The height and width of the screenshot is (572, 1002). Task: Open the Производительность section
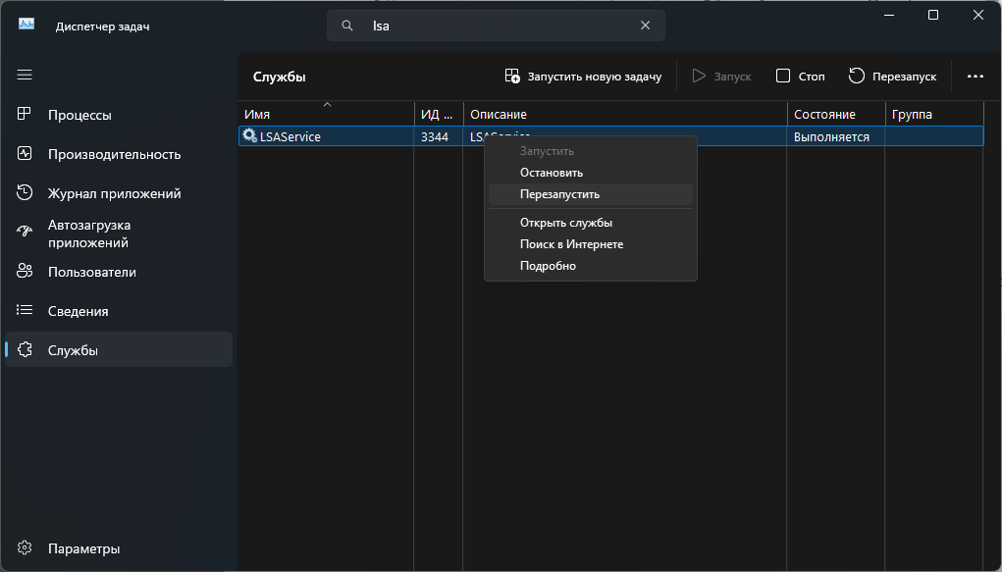(x=119, y=154)
